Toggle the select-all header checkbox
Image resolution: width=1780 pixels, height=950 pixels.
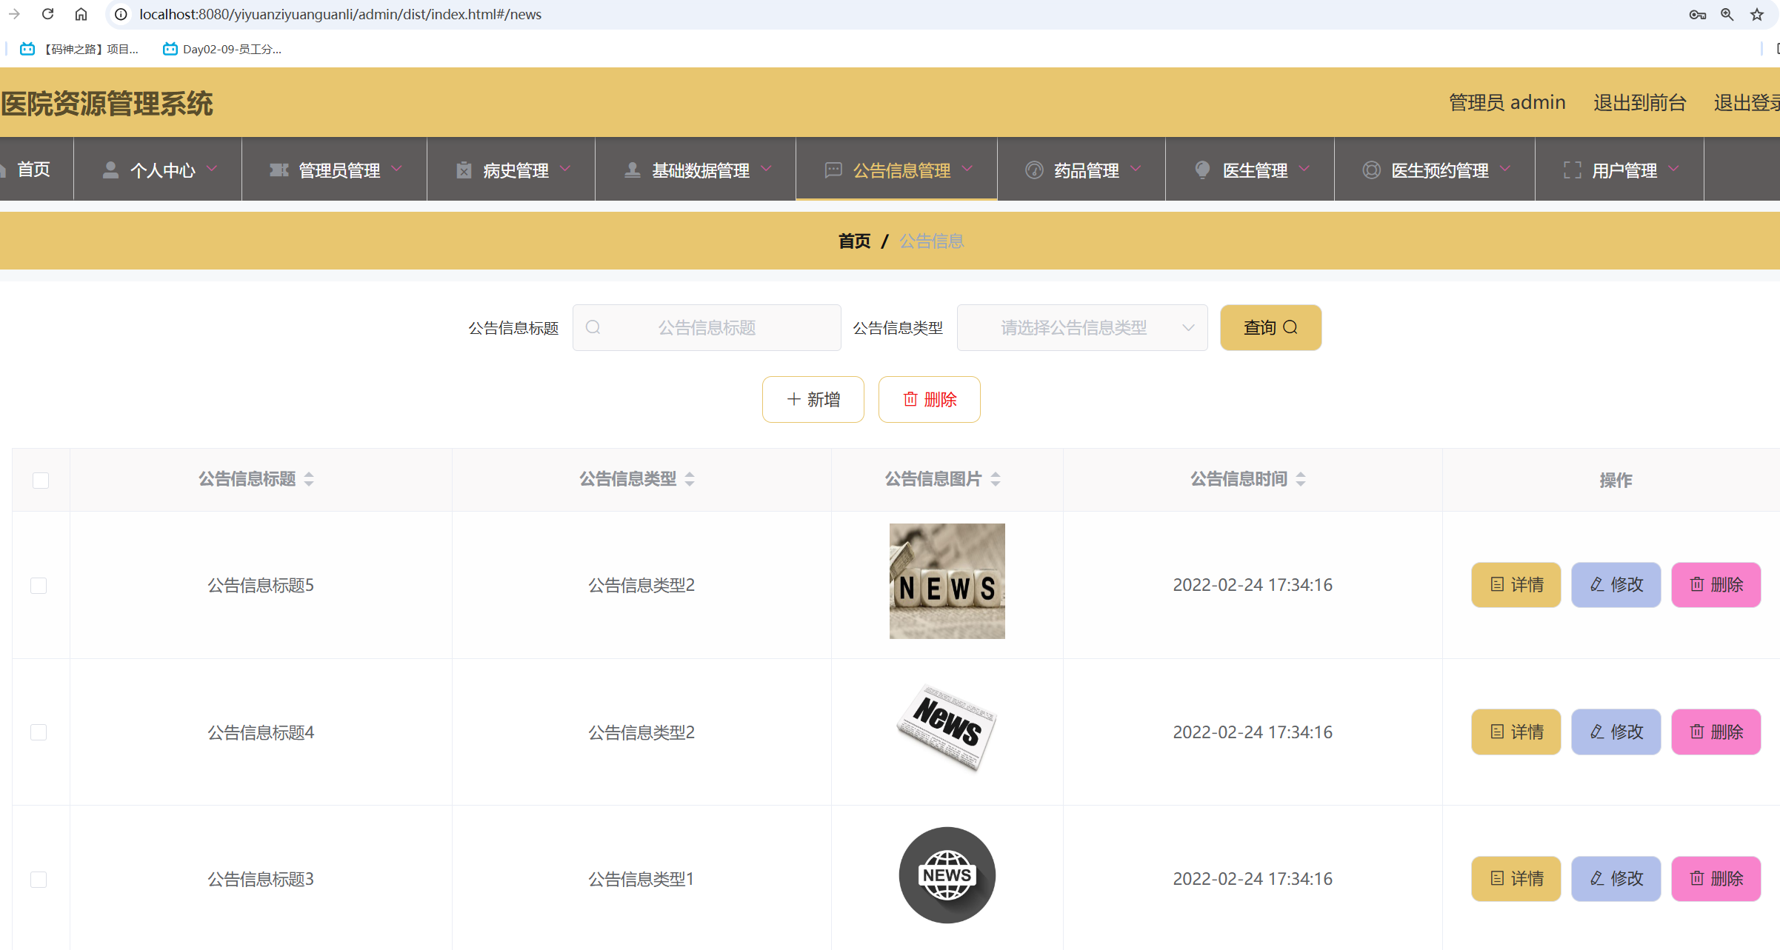point(41,480)
